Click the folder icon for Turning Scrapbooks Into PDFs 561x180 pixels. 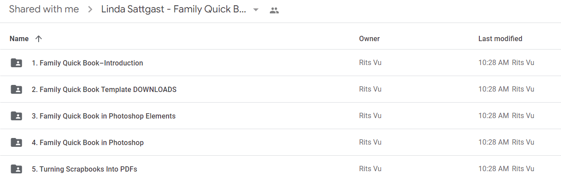click(16, 169)
